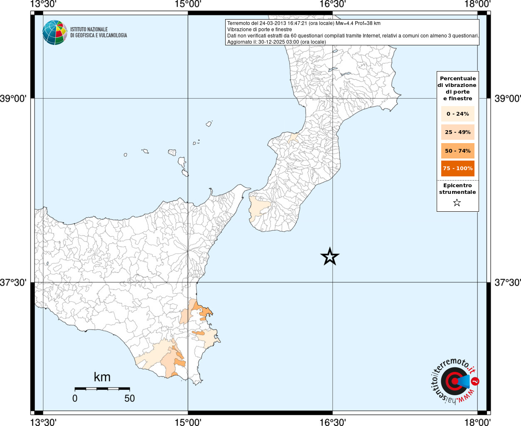This screenshot has width=521, height=426.
Task: Click the 'km' scale bar label
Action: pos(102,377)
